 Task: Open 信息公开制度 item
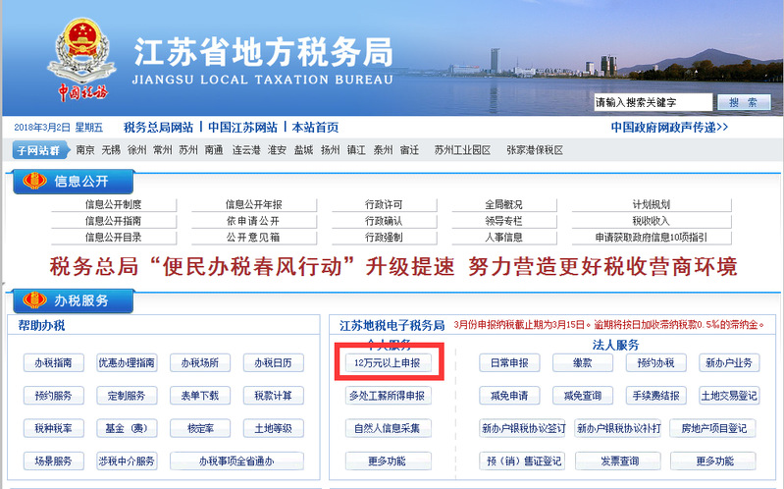tap(114, 204)
